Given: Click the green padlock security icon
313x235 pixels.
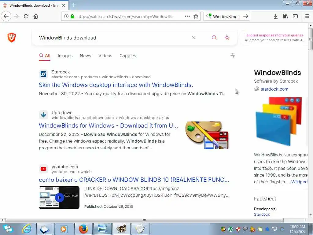Looking at the screenshot, I should 72,17.
